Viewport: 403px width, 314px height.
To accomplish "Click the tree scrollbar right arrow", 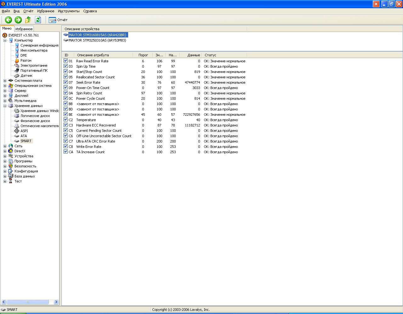I will tap(56, 302).
